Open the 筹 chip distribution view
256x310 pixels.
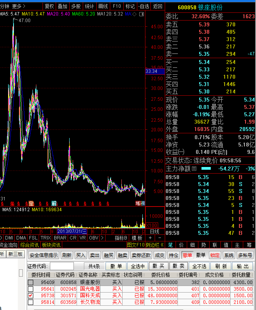point(249,245)
